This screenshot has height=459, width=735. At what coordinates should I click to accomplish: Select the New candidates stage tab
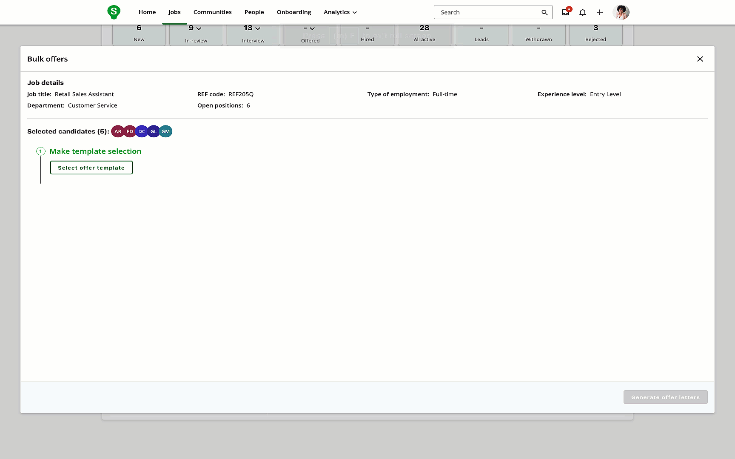click(139, 34)
